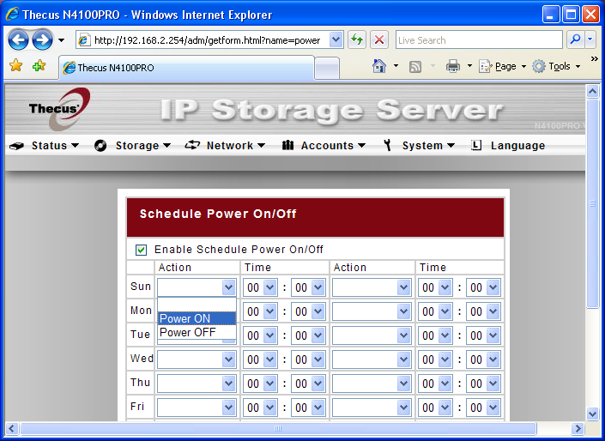The height and width of the screenshot is (441, 605).
Task: Click the search magnifier icon
Action: pyautogui.click(x=576, y=39)
